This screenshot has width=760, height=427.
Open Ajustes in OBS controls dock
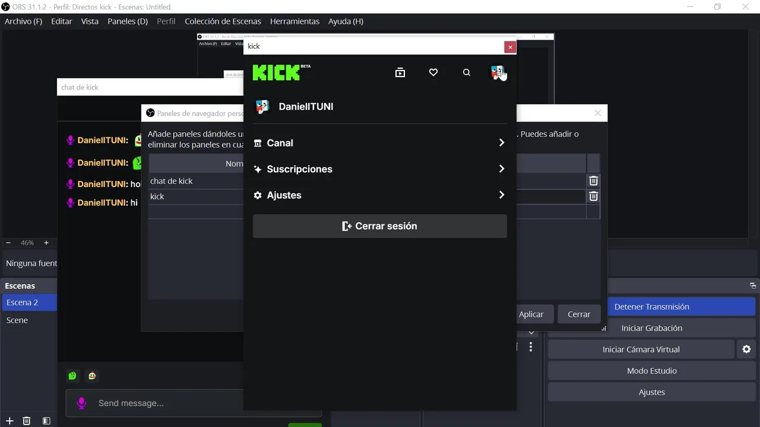pos(651,392)
